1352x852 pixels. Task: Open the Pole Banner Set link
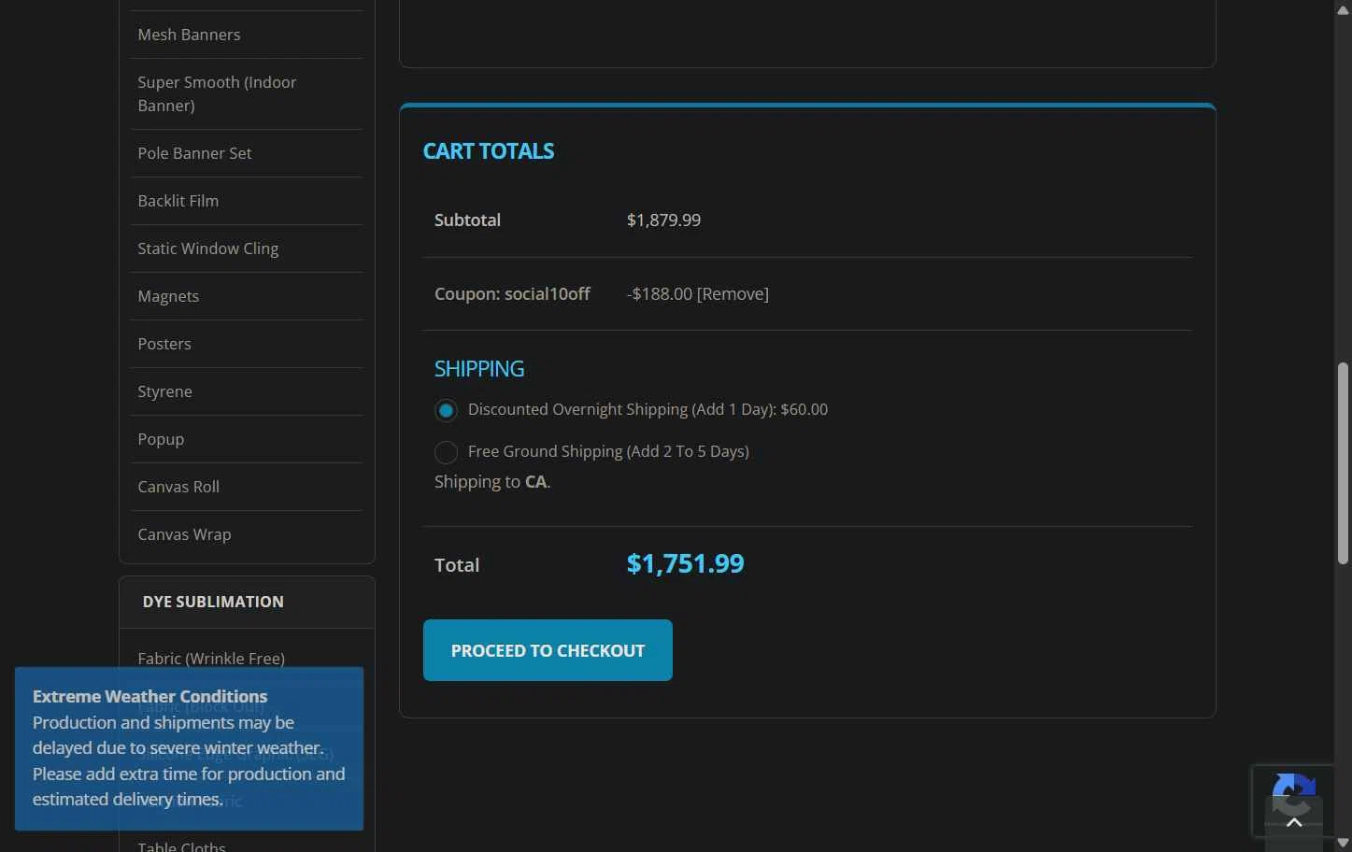pos(194,153)
